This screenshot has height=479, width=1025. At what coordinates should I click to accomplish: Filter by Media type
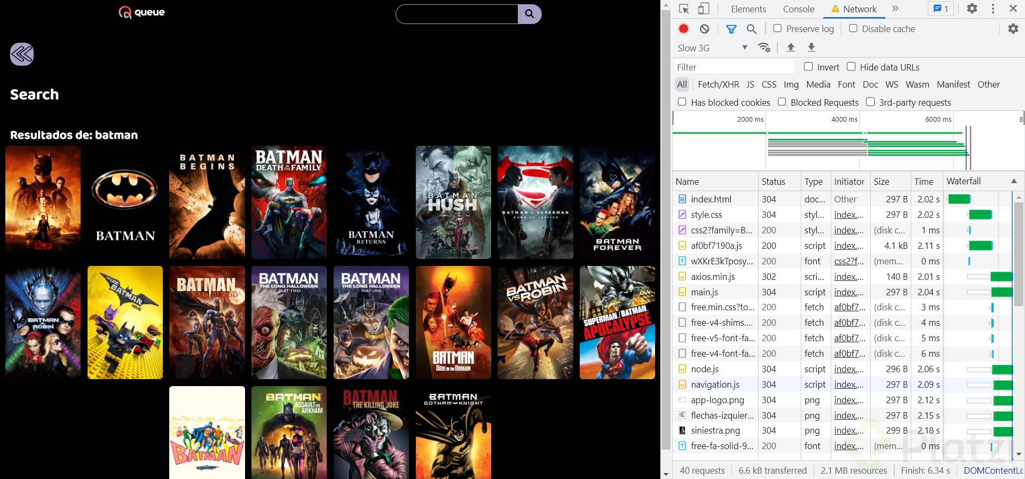(818, 84)
